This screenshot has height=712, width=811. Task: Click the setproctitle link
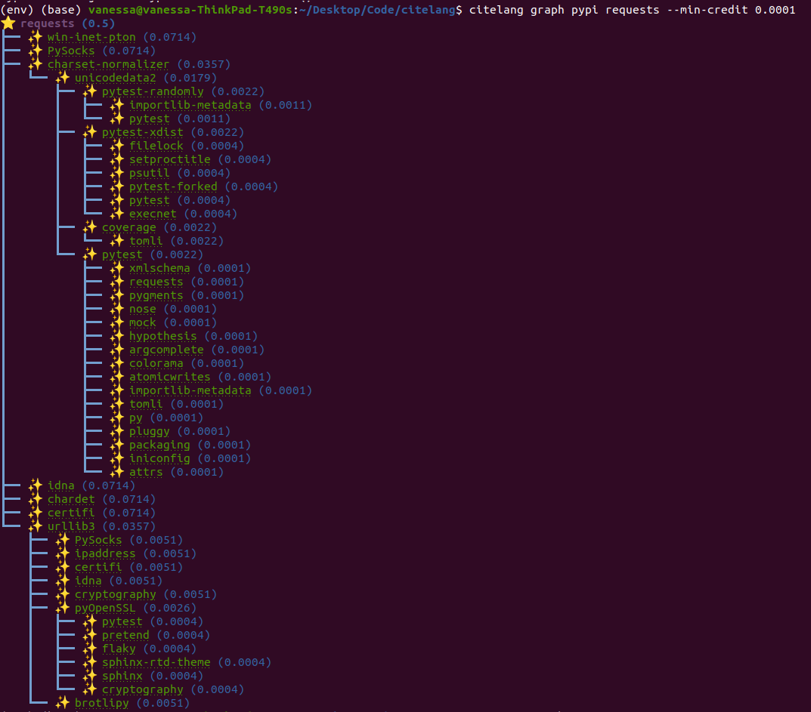(169, 159)
